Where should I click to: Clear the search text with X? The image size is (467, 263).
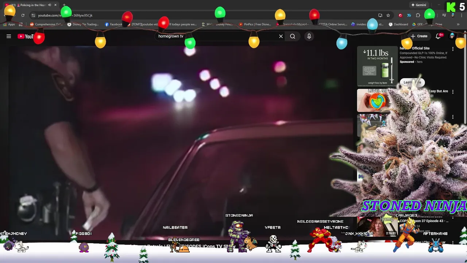coord(281,36)
